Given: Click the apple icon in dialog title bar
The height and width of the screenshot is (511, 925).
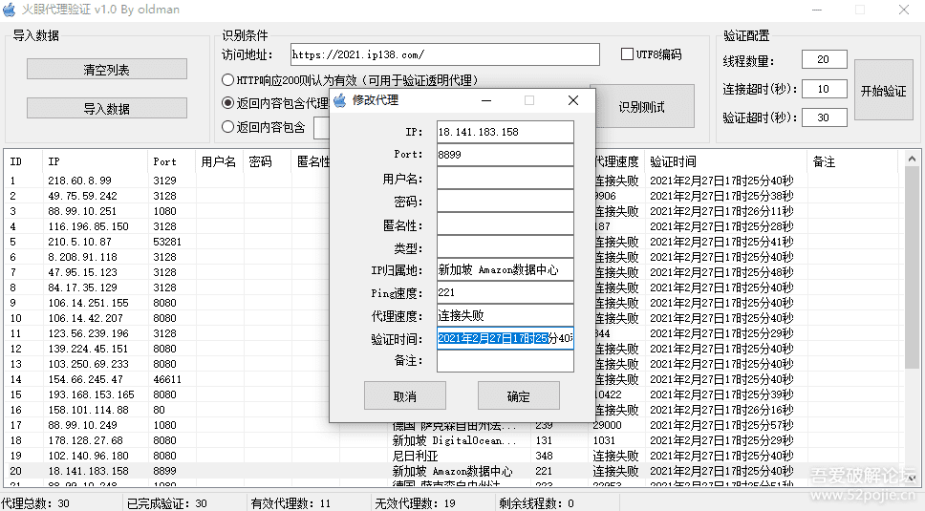Looking at the screenshot, I should [339, 100].
